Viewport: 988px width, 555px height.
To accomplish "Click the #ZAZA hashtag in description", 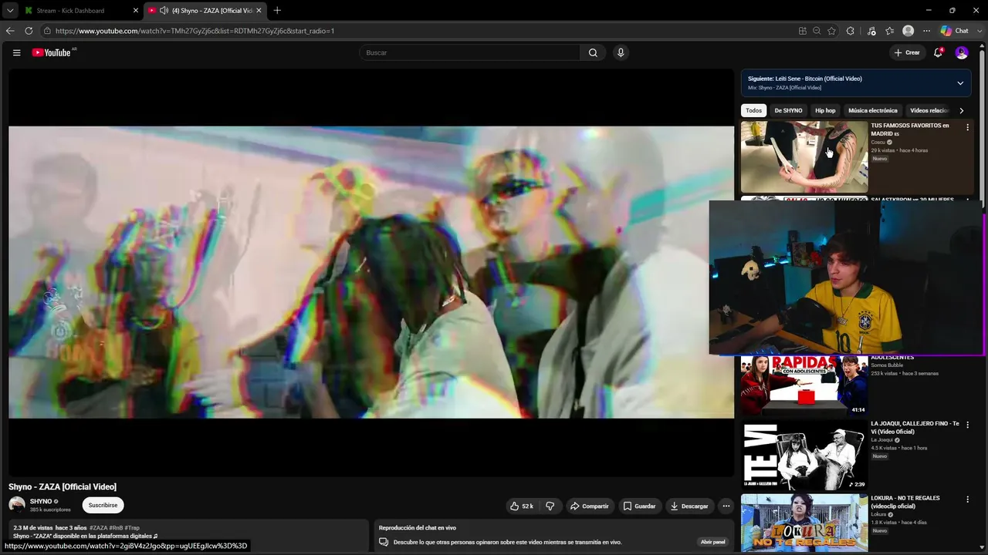I will click(x=98, y=528).
